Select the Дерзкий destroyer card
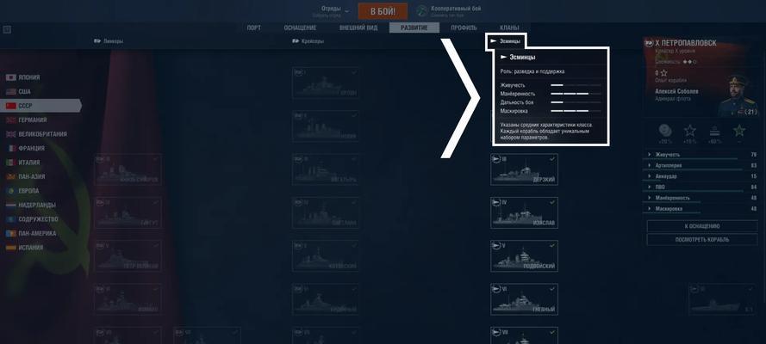 pyautogui.click(x=524, y=169)
